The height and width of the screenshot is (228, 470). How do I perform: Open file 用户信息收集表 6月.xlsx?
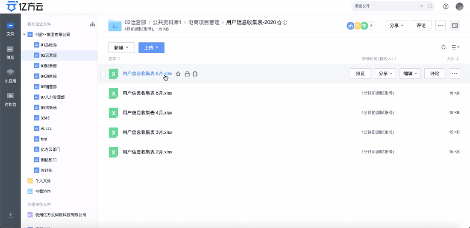147,73
